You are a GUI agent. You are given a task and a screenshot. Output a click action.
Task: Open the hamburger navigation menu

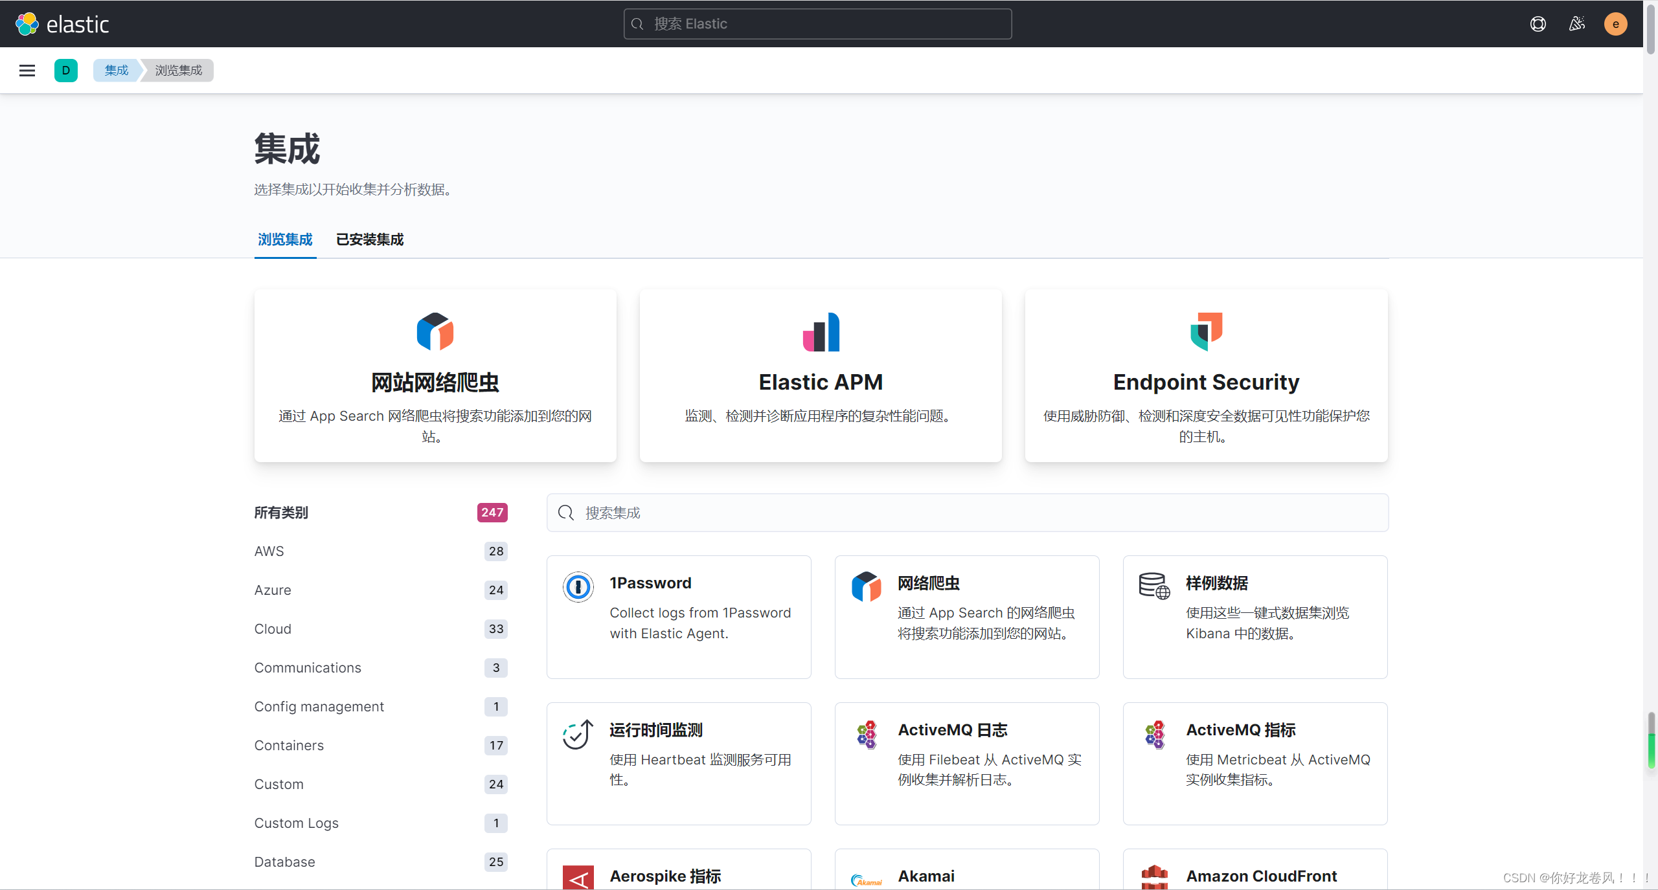point(27,71)
